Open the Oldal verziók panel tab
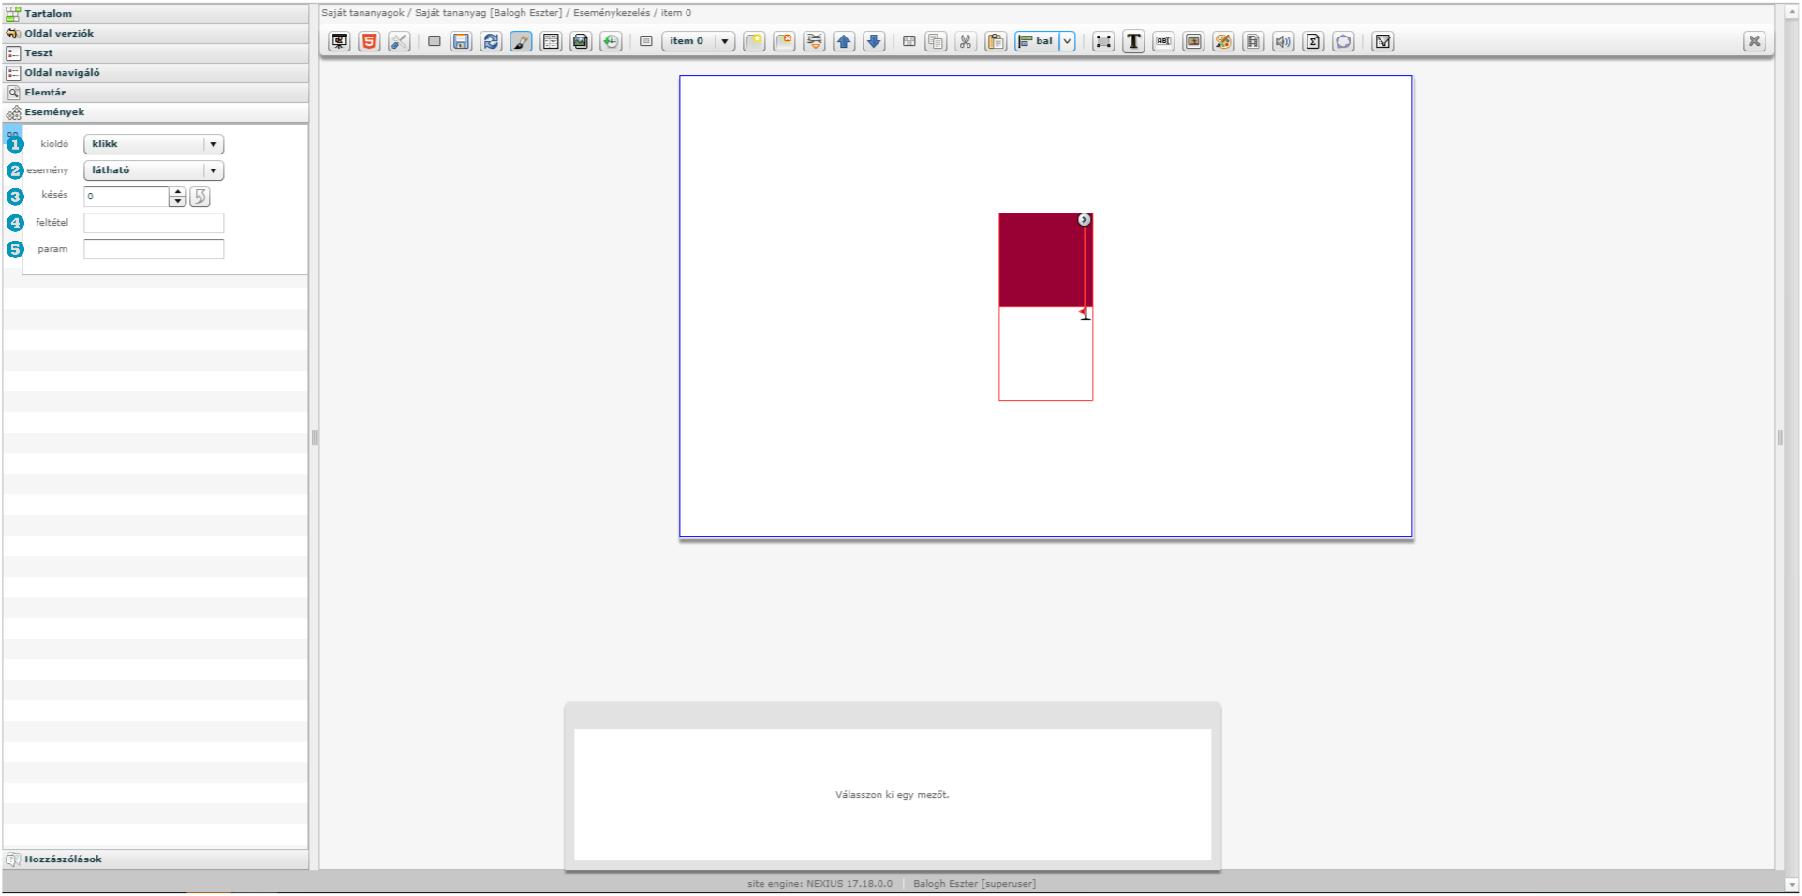This screenshot has width=1802, height=896. click(59, 33)
